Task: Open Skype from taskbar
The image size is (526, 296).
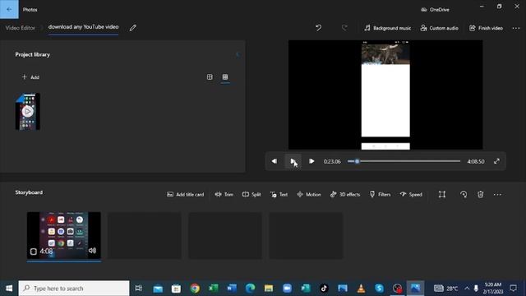Action: pos(380,289)
